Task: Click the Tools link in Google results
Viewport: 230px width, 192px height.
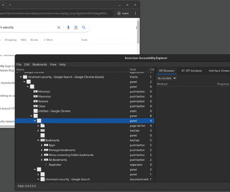Action: [x=84, y=40]
